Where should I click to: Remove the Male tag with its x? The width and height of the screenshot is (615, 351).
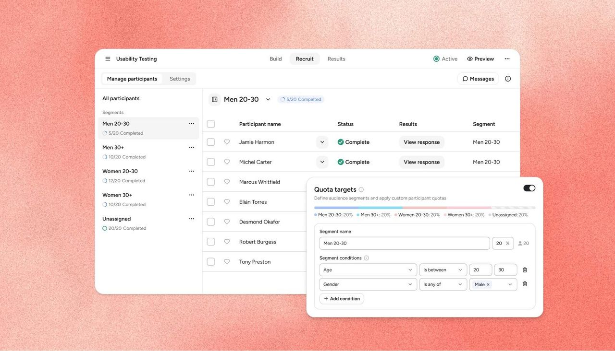point(488,284)
